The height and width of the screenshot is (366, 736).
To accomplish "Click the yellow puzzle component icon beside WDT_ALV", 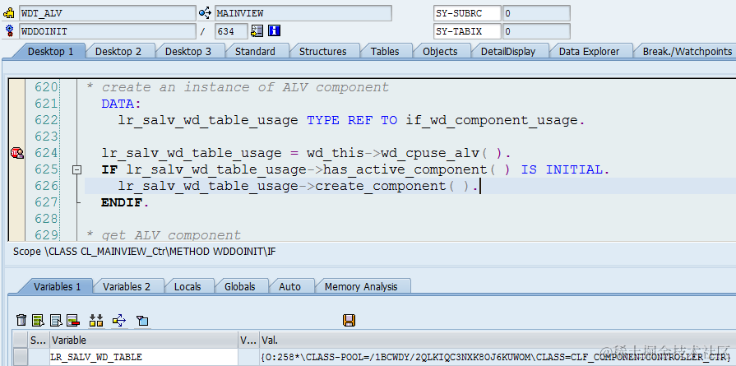I will pyautogui.click(x=9, y=13).
